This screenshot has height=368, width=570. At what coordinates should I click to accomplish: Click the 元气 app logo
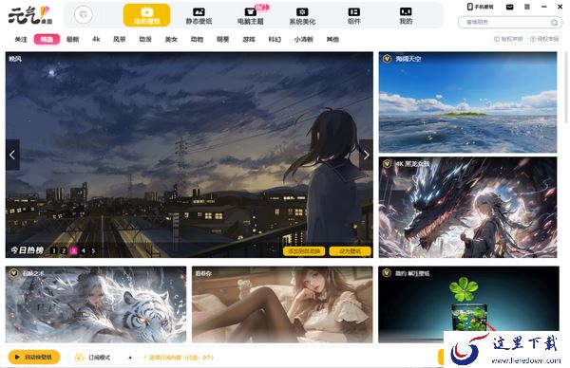coord(30,15)
